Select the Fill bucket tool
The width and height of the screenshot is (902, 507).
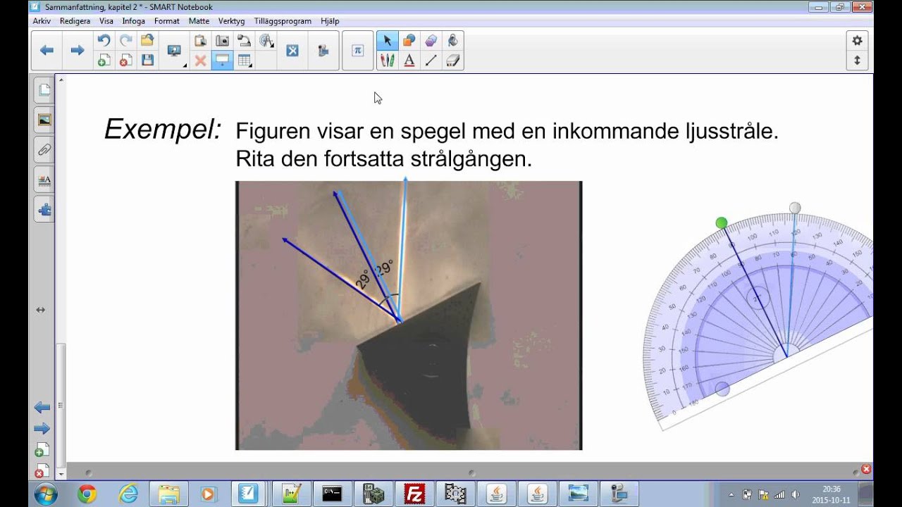(452, 40)
